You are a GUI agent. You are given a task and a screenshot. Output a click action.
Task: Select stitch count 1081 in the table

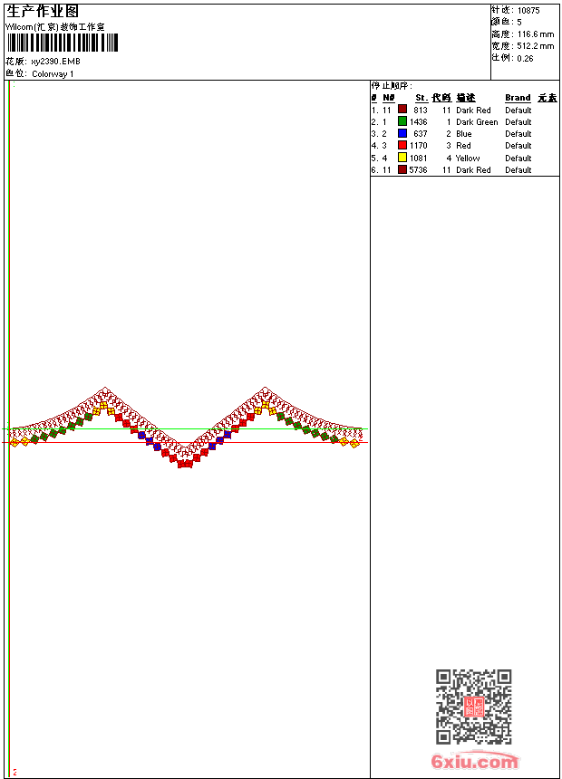[418, 158]
